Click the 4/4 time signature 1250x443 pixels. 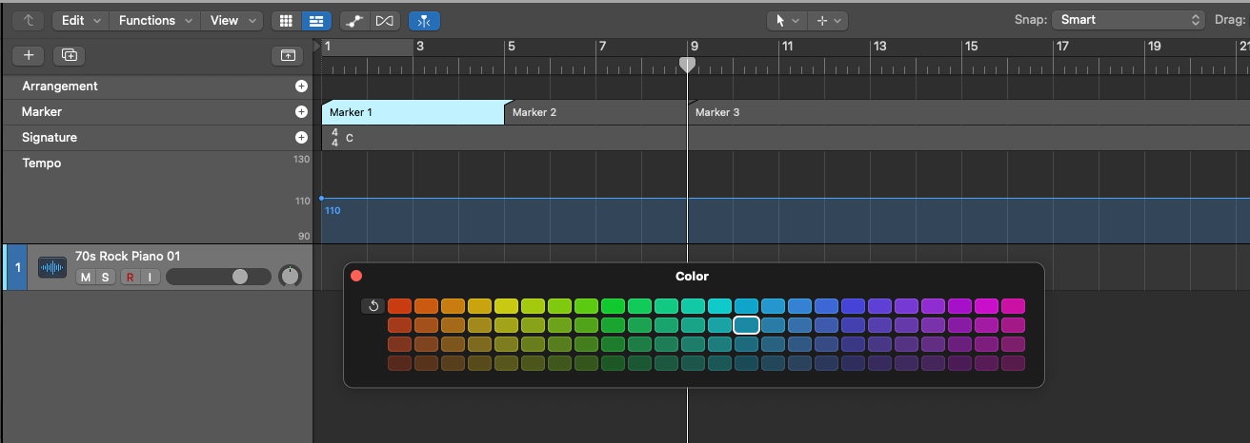coord(334,138)
